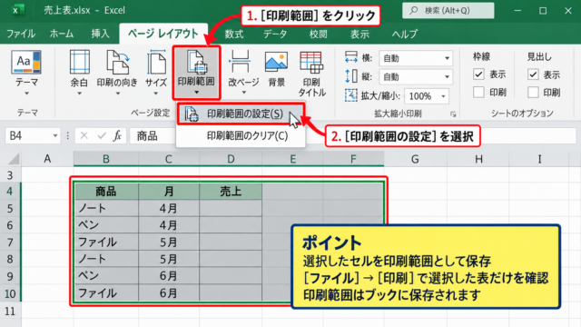This screenshot has height=327, width=581.
Task: Select column A header
Action: click(47, 159)
